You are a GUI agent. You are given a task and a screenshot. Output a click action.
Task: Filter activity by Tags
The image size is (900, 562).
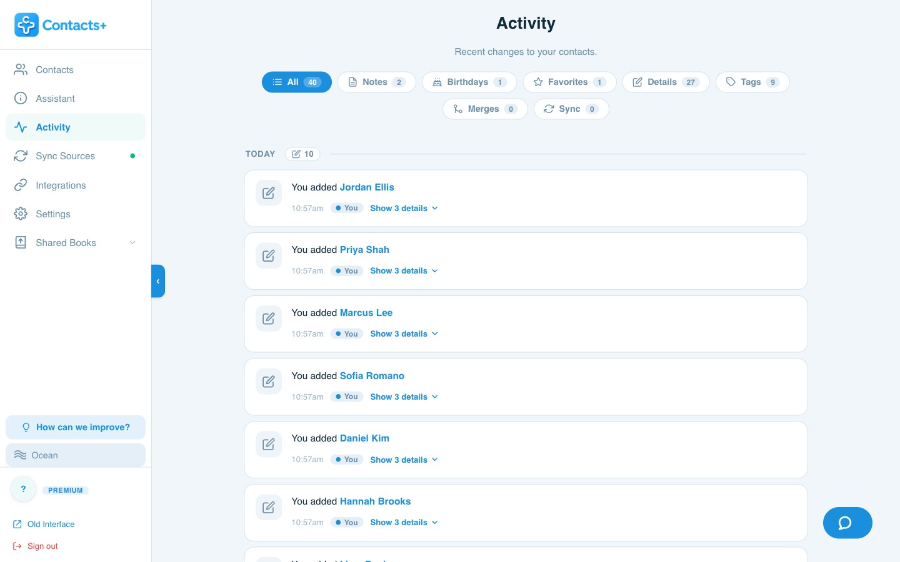(x=752, y=82)
